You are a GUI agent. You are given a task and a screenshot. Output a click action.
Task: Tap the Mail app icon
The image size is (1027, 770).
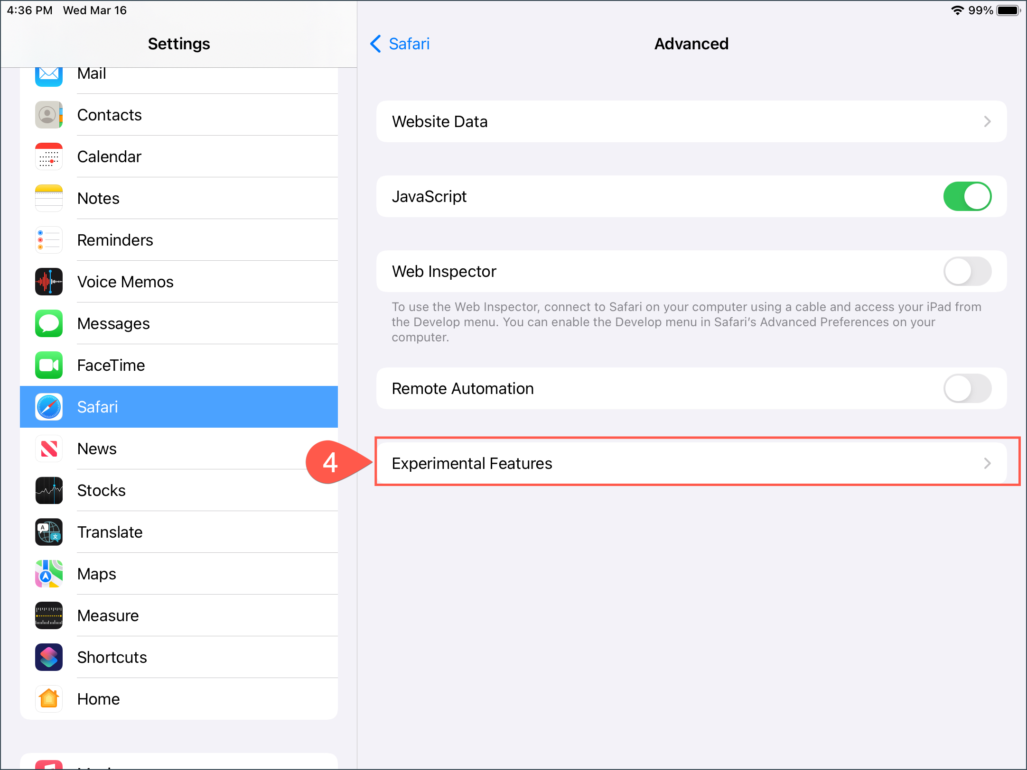click(49, 76)
